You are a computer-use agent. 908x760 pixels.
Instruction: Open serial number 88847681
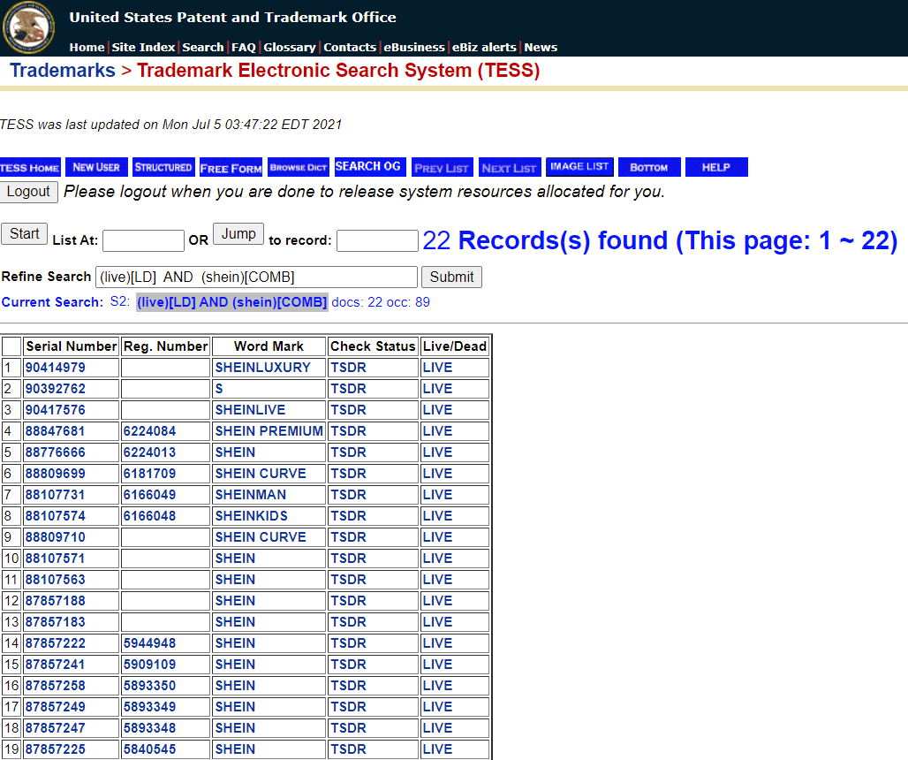(55, 431)
